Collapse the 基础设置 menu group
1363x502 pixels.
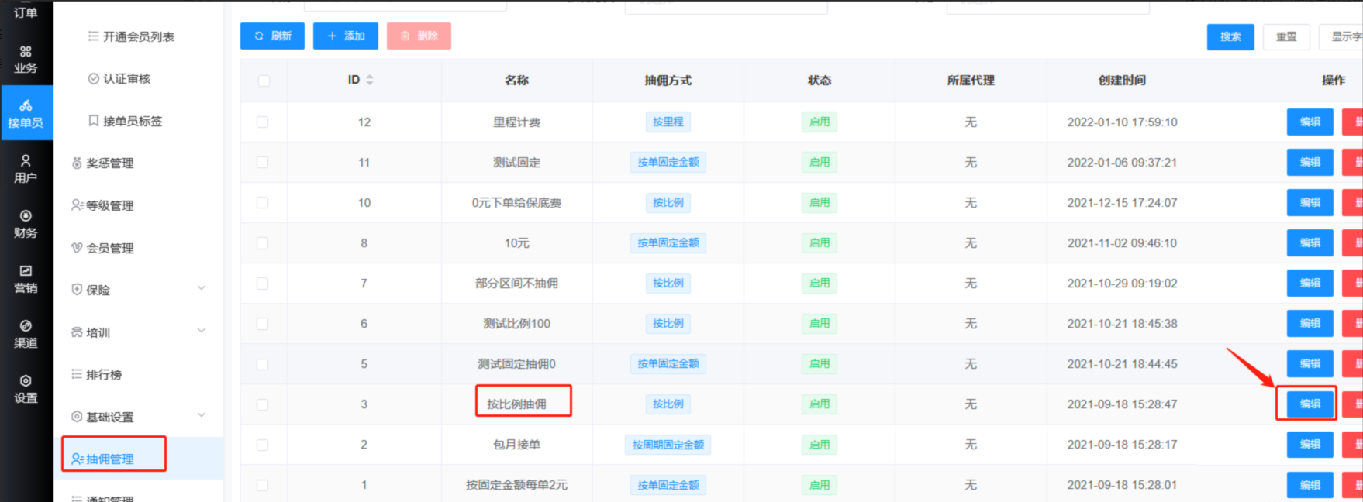point(201,416)
